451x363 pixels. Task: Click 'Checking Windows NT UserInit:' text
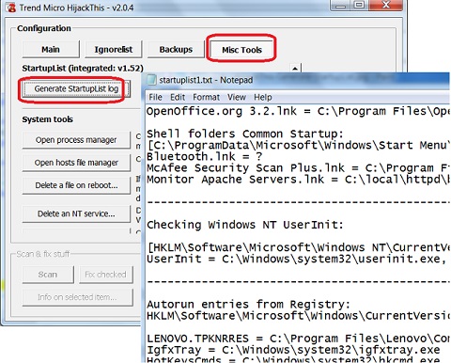coord(245,225)
